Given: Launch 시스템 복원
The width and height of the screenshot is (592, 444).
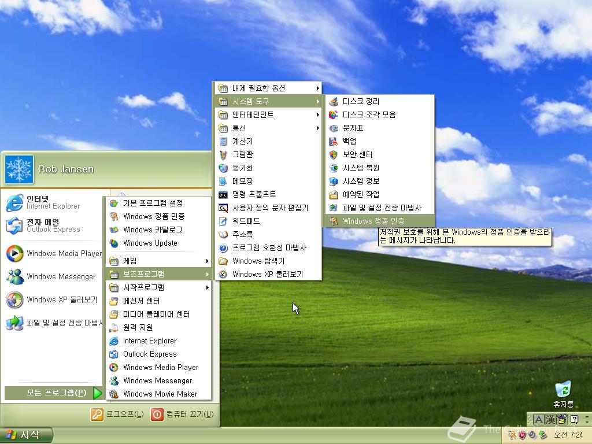Looking at the screenshot, I should pos(379,168).
